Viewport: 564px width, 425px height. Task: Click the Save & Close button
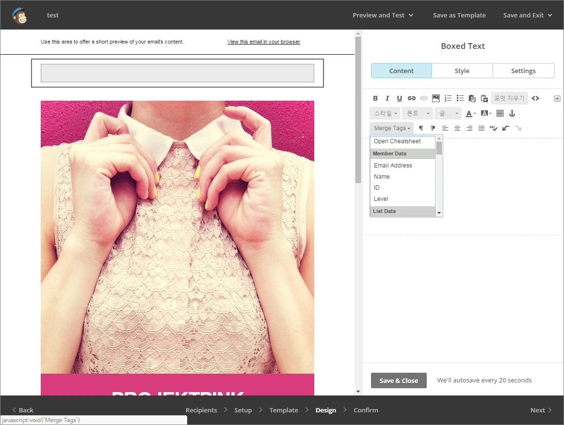click(x=399, y=380)
